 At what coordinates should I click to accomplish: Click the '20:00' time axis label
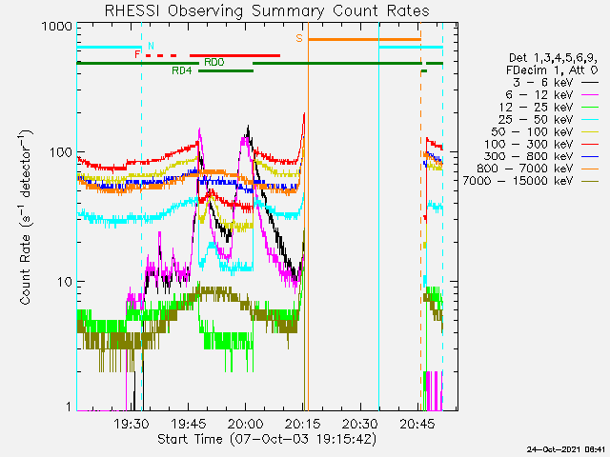pos(246,424)
